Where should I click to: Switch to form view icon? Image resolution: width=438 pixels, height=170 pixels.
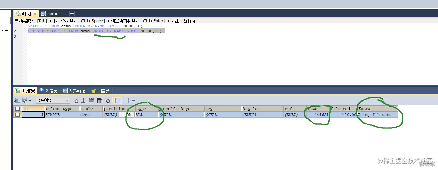pos(126,100)
